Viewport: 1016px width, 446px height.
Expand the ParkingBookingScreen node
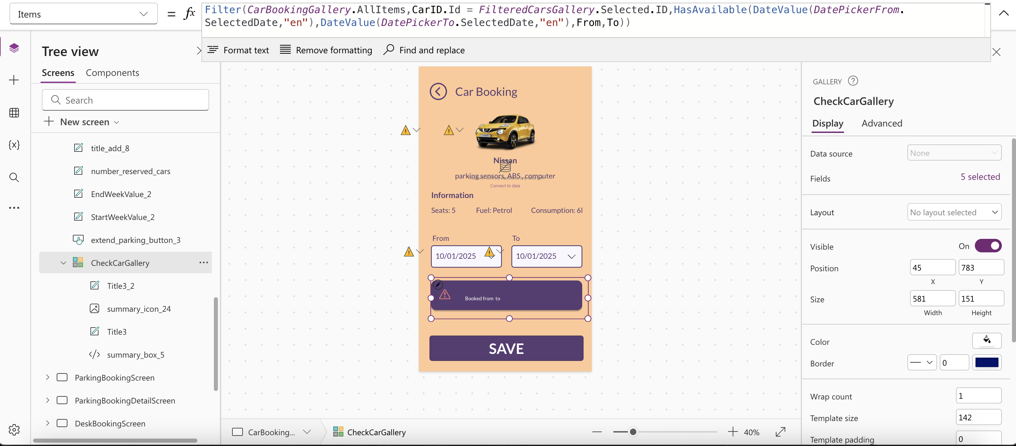tap(47, 378)
